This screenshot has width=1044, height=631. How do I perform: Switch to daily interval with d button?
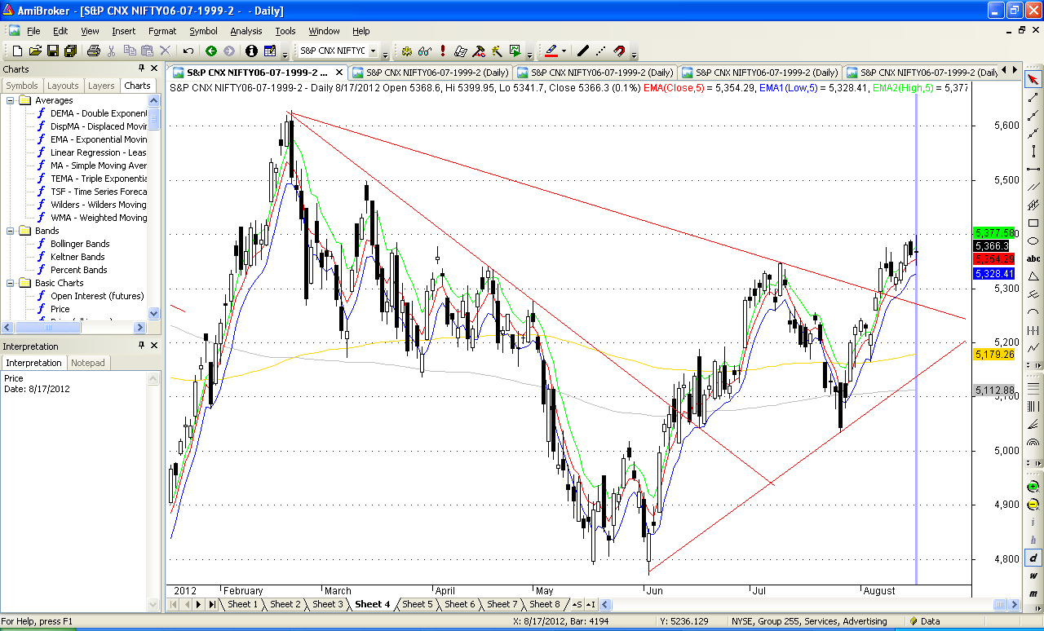[x=1033, y=558]
